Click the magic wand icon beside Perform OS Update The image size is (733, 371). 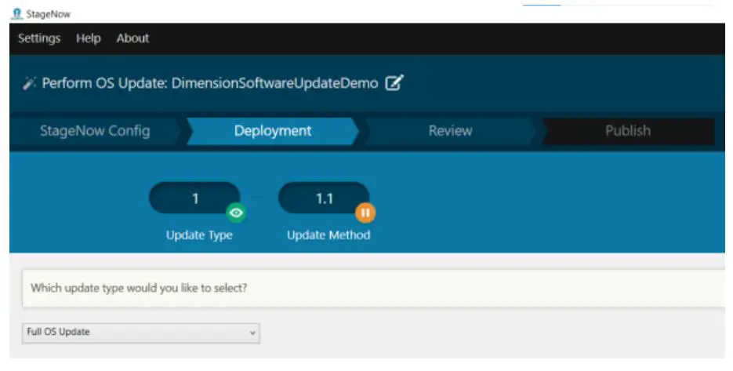point(29,83)
